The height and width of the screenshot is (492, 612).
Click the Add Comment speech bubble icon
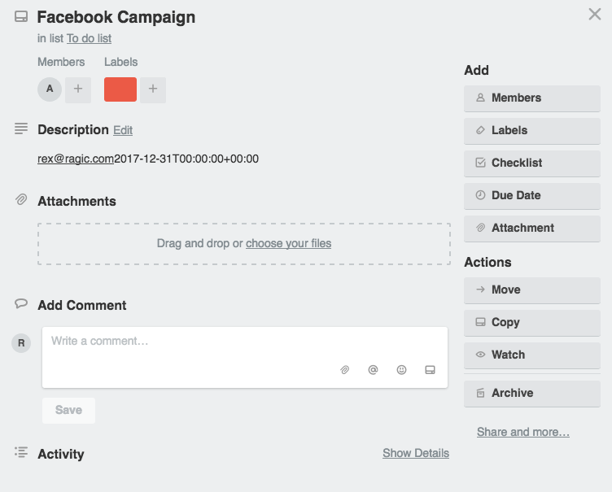[21, 303]
